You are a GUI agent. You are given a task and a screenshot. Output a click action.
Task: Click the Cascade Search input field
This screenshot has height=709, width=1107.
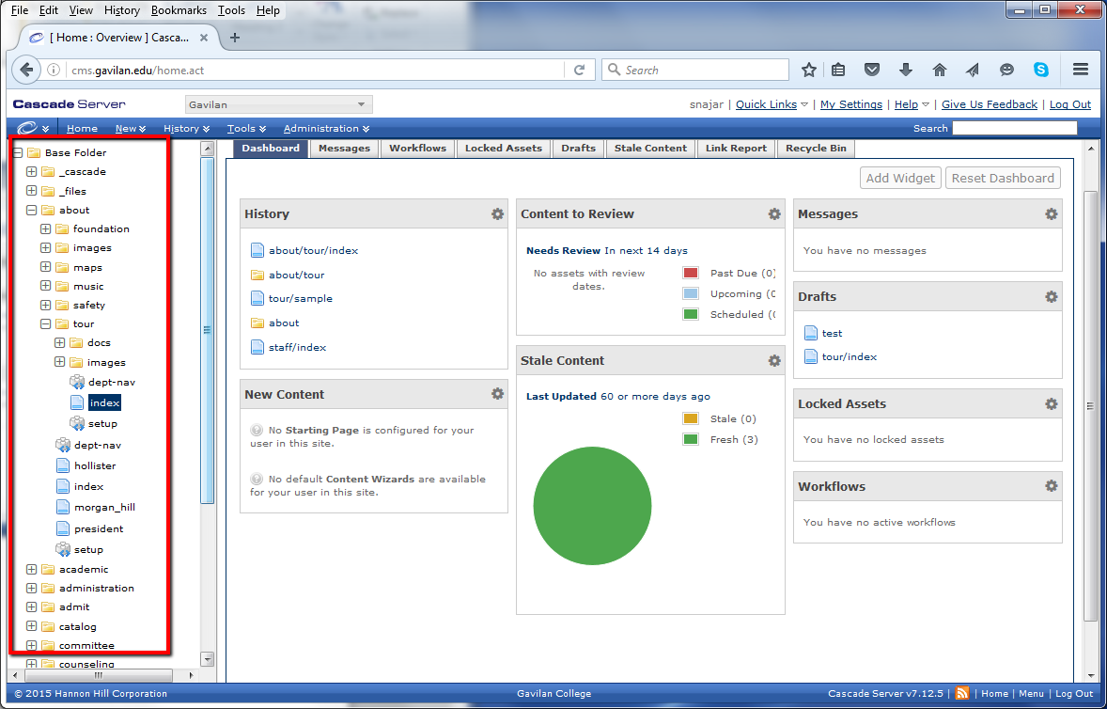pos(1014,129)
